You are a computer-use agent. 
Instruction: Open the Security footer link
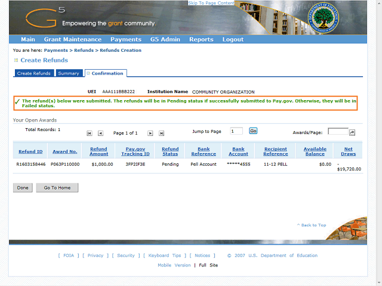click(126, 256)
